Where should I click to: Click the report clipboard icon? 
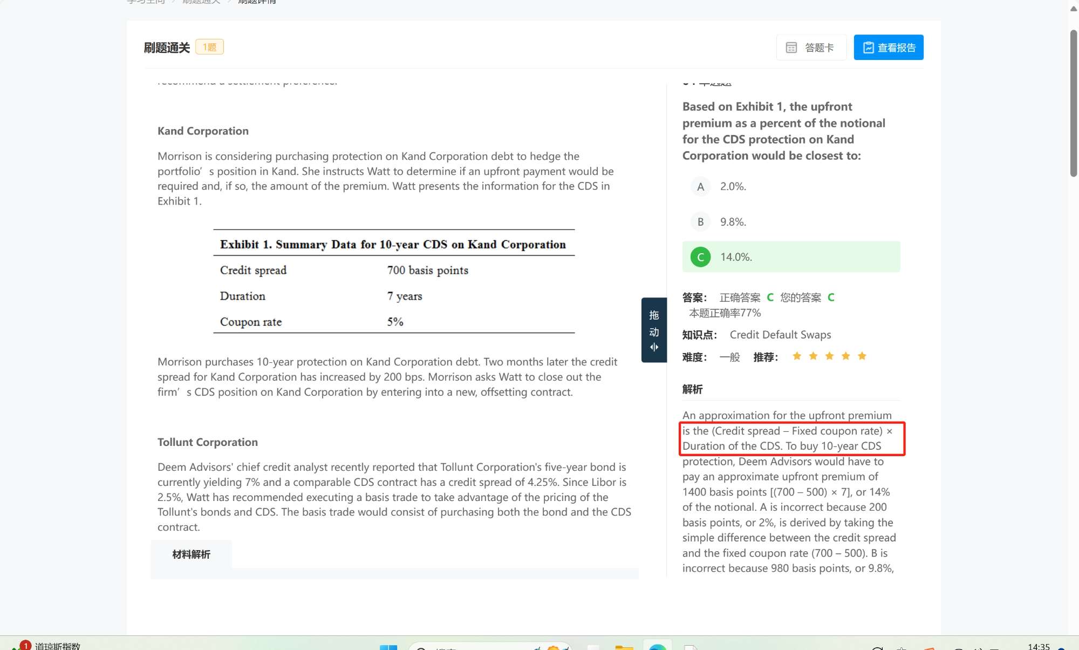[x=868, y=48]
